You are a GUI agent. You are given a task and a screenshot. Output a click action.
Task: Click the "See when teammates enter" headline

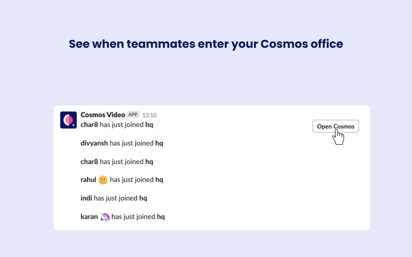pyautogui.click(x=206, y=44)
